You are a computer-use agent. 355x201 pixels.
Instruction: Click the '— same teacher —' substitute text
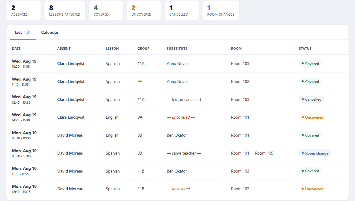[184, 153]
